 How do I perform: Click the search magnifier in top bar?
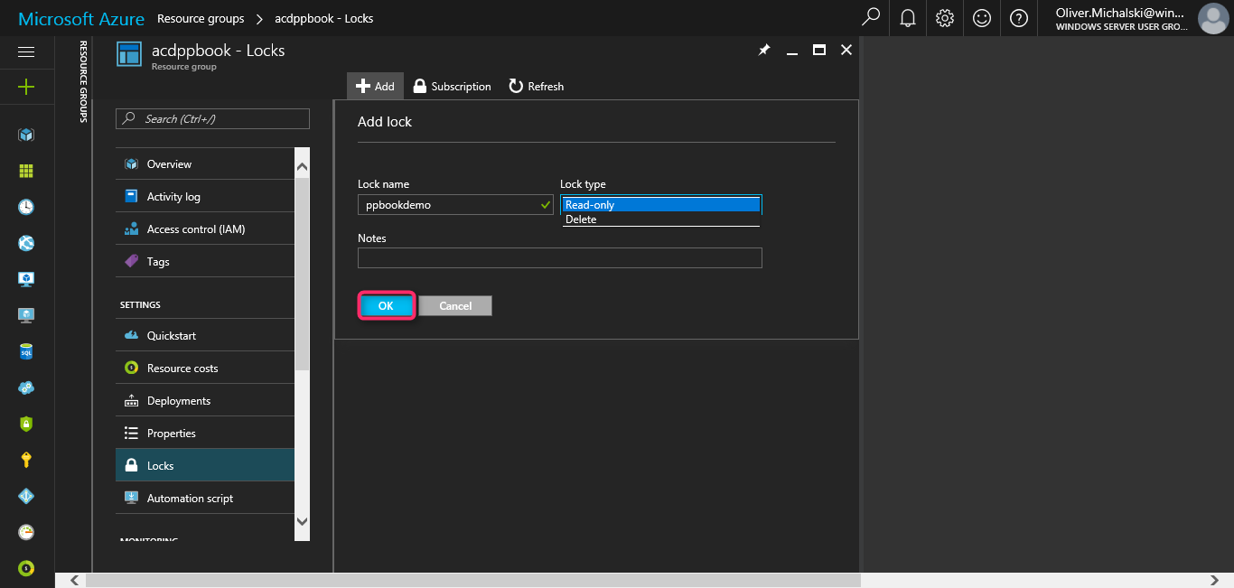pyautogui.click(x=871, y=18)
